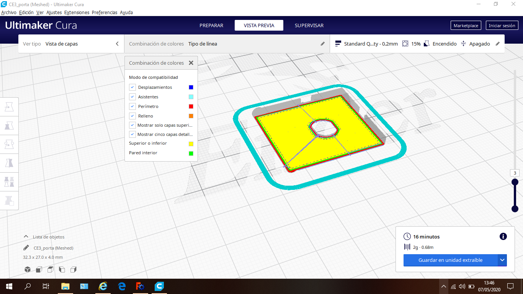Image resolution: width=523 pixels, height=294 pixels.
Task: Click the red Perímetro color swatch
Action: (191, 106)
